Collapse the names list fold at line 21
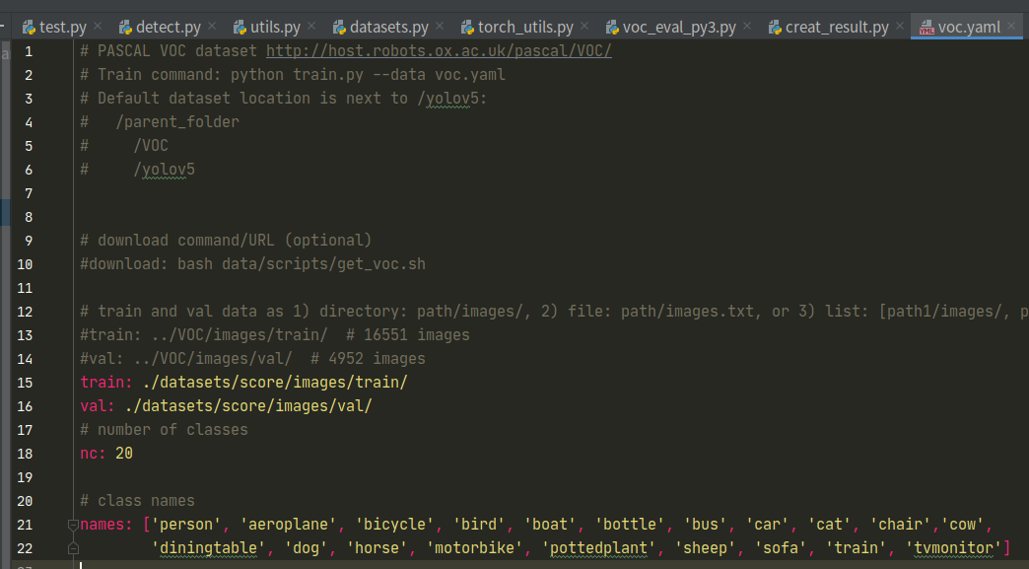This screenshot has height=569, width=1029. 74,525
